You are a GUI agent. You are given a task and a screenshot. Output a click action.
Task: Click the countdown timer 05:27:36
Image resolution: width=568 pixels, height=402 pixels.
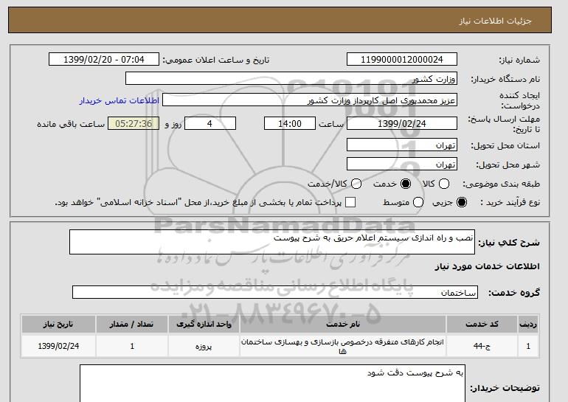pyautogui.click(x=134, y=123)
